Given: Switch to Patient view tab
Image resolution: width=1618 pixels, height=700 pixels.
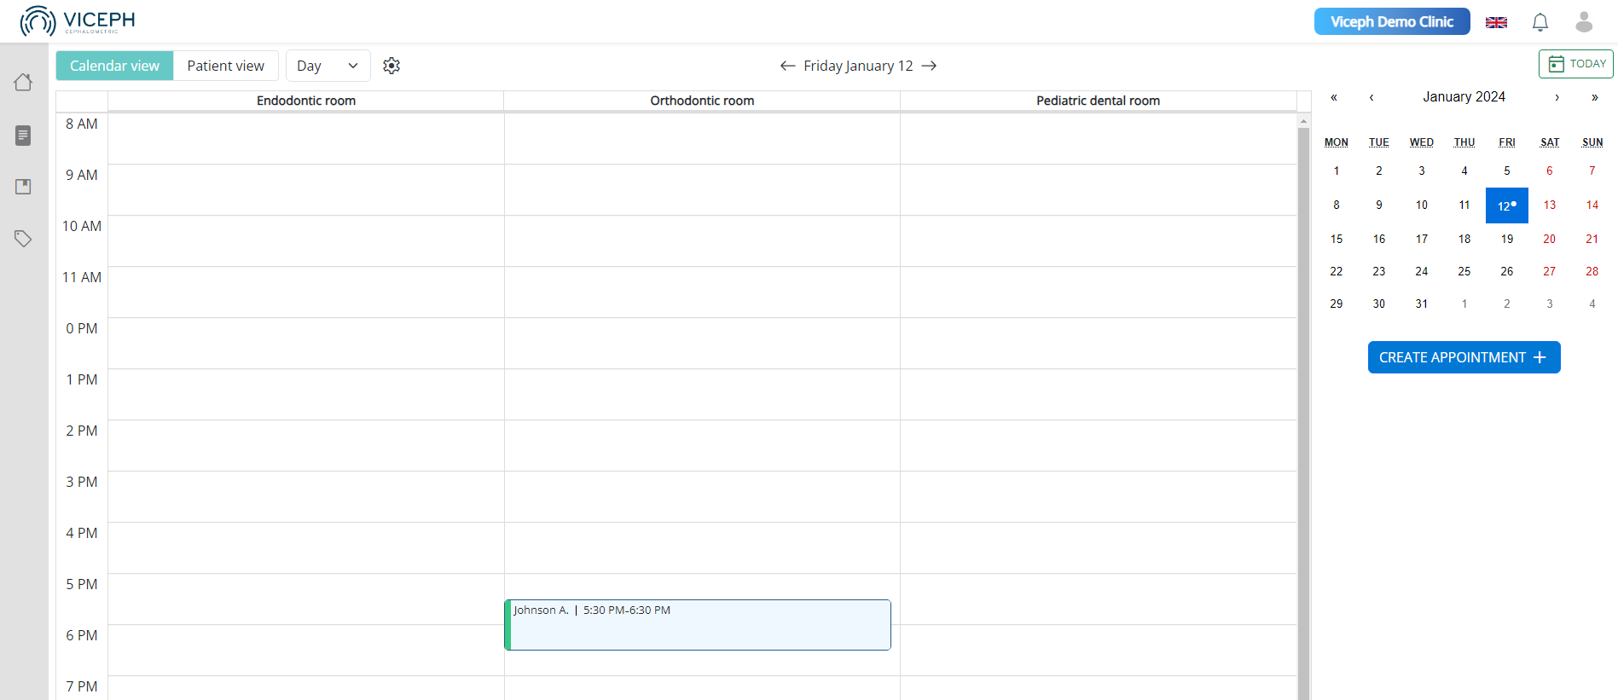Looking at the screenshot, I should click(225, 66).
